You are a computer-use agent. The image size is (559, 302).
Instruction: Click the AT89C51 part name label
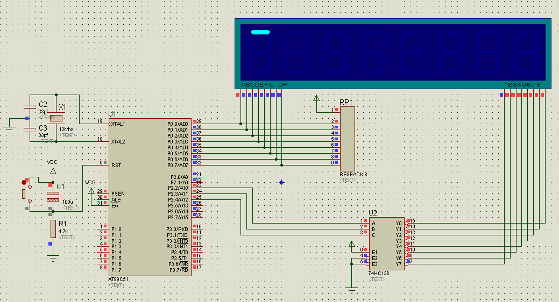point(118,279)
